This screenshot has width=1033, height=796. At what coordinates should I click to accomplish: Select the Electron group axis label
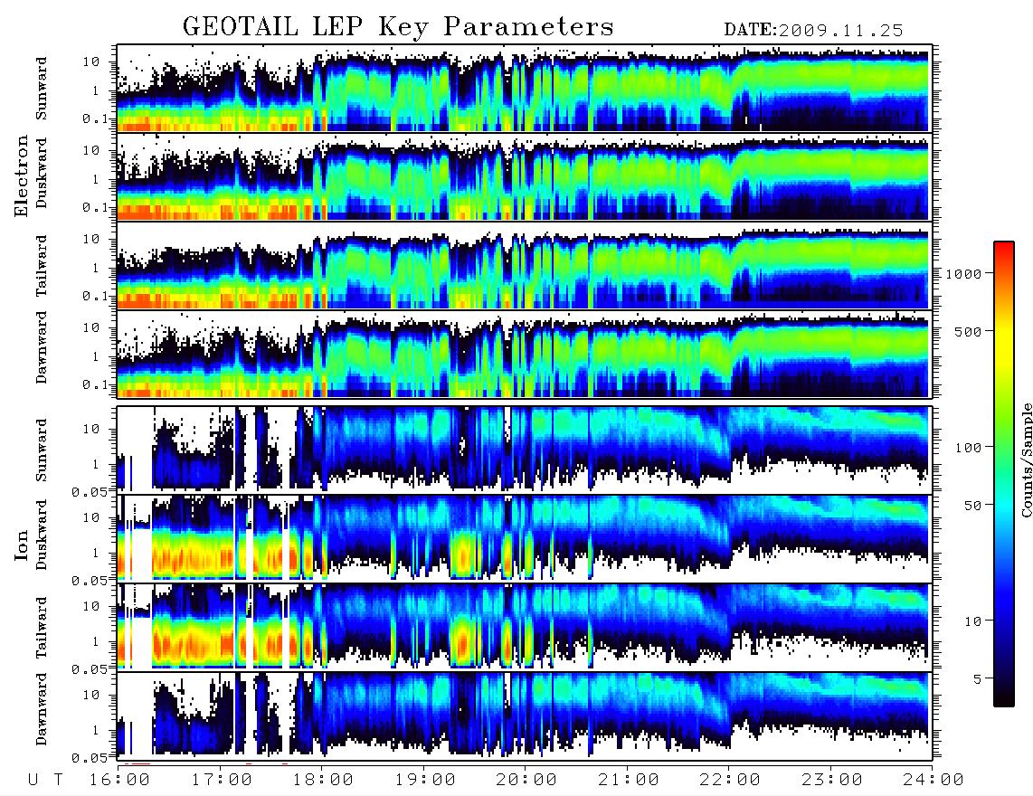22,175
